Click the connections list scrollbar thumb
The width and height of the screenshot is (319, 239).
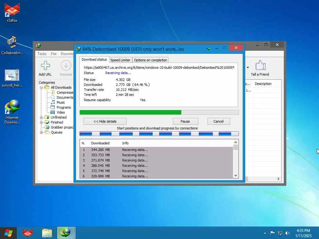click(236, 147)
